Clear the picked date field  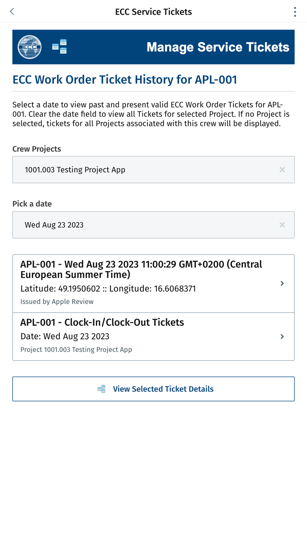(x=282, y=225)
